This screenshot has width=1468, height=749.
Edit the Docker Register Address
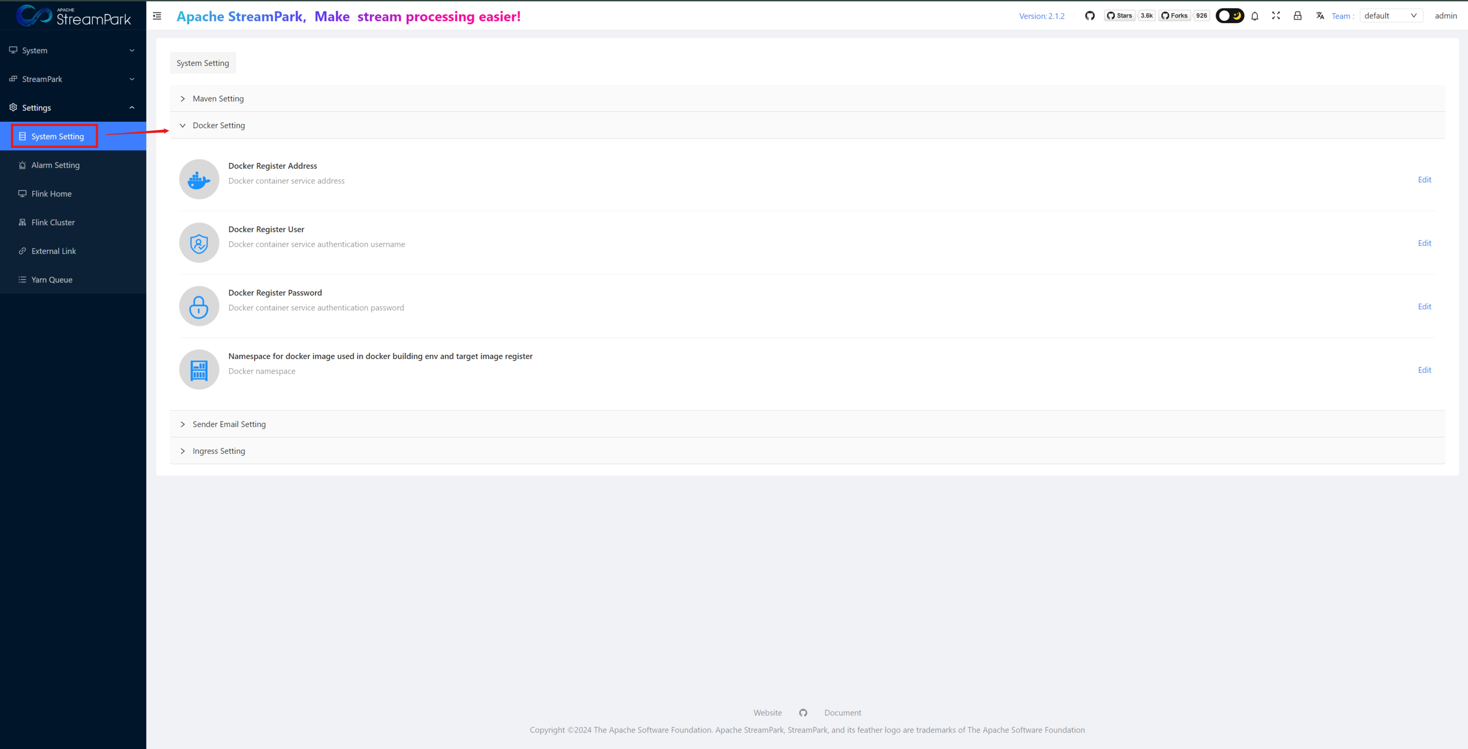tap(1424, 180)
